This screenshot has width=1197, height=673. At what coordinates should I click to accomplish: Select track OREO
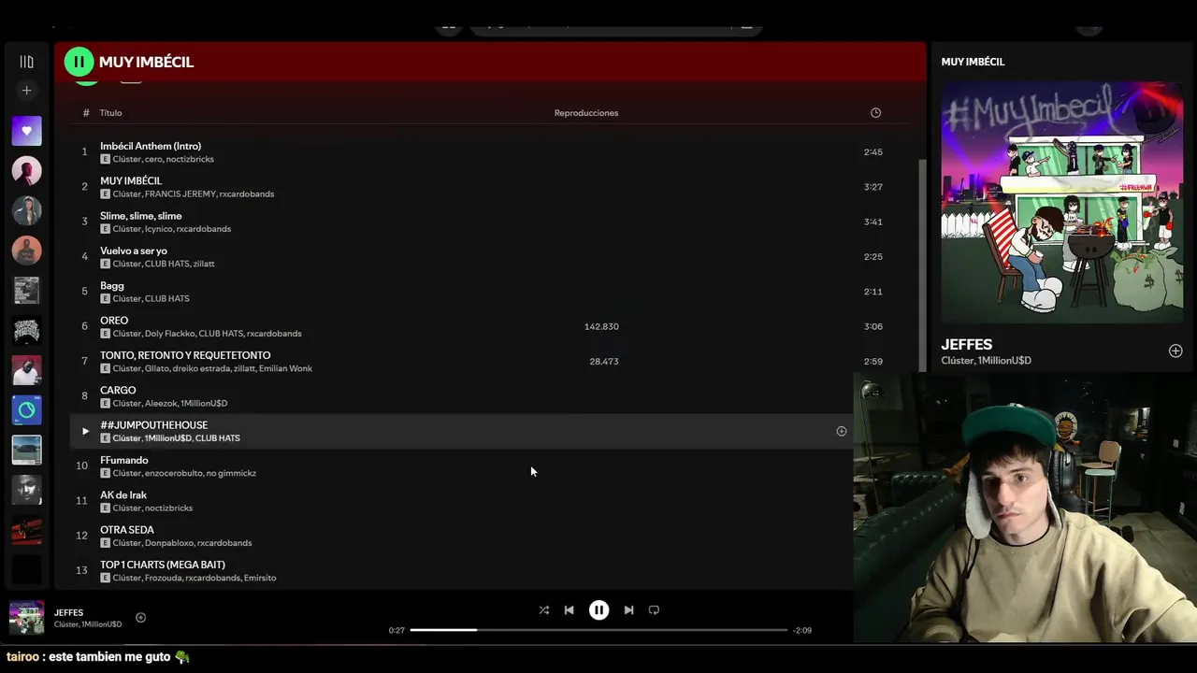point(114,321)
